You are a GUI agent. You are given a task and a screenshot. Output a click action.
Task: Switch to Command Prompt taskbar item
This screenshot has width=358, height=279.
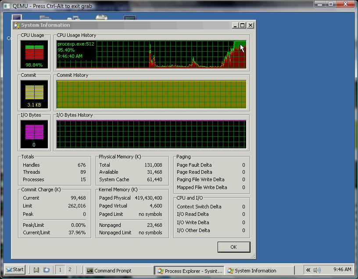pyautogui.click(x=118, y=271)
